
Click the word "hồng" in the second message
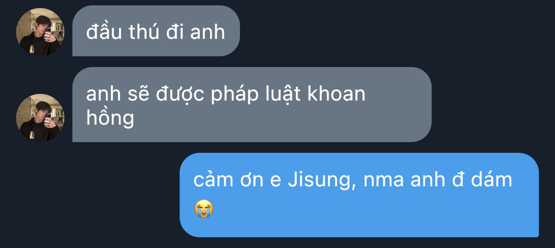(110, 119)
